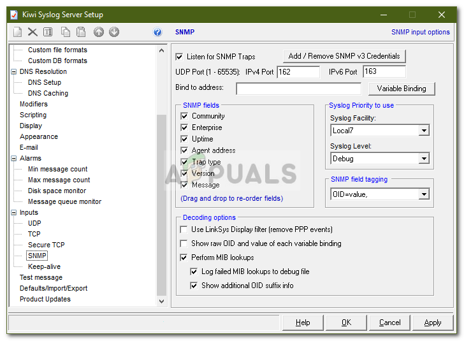Click the tree scrollbar down arrow

(162, 301)
